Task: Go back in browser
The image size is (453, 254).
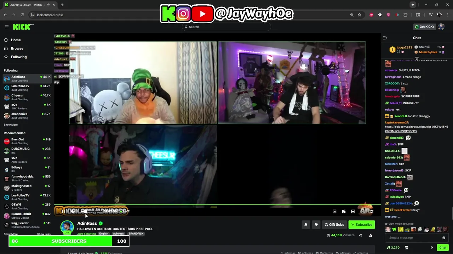Action: pos(5,15)
